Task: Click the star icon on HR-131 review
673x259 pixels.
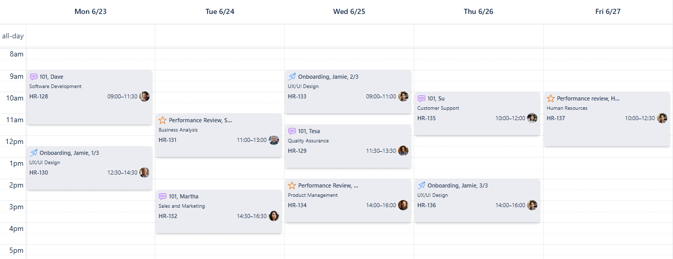Action: (x=163, y=120)
